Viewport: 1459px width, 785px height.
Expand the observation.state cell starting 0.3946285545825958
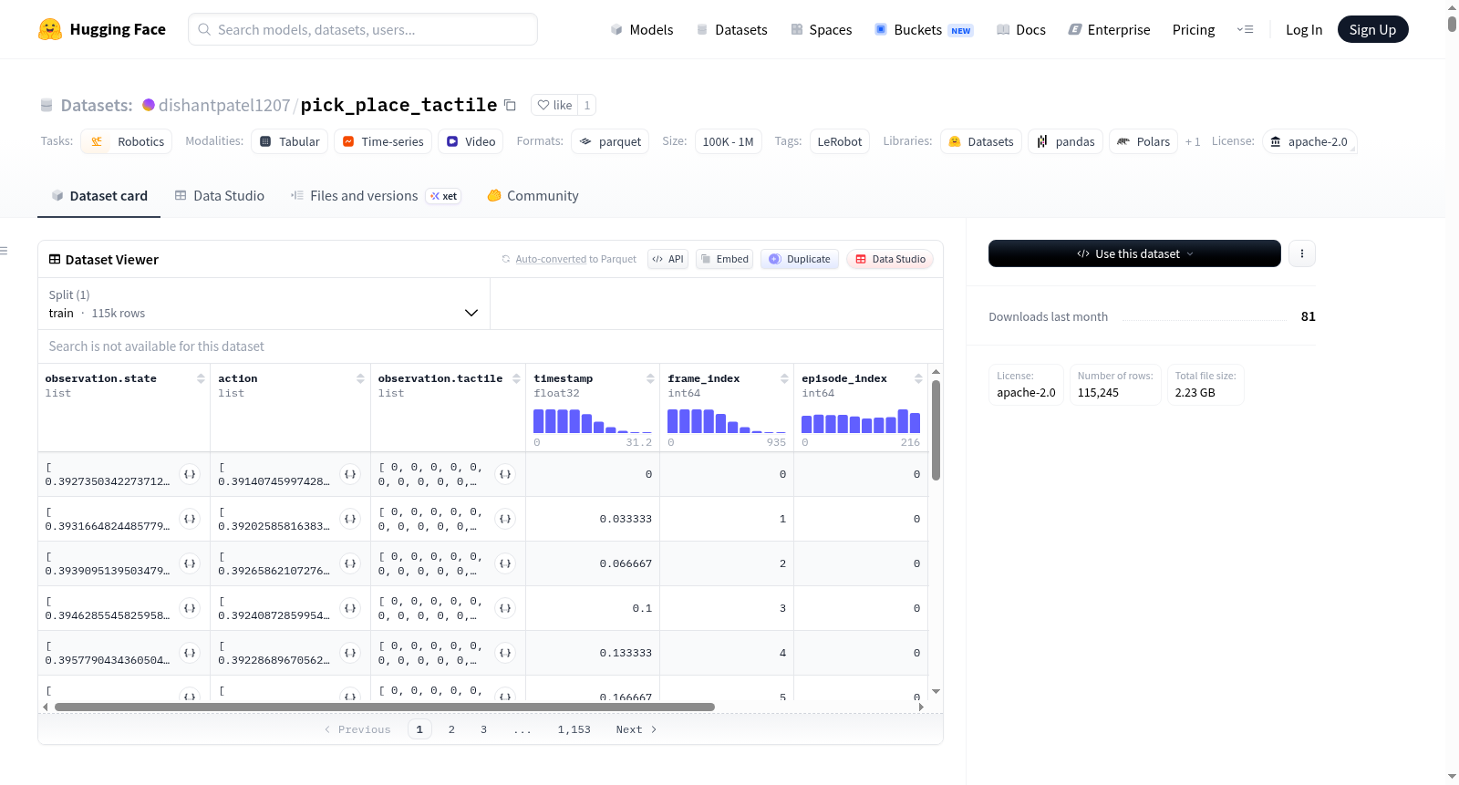coord(190,608)
